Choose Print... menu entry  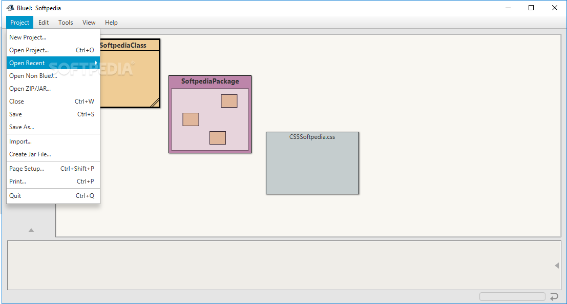tap(53, 181)
